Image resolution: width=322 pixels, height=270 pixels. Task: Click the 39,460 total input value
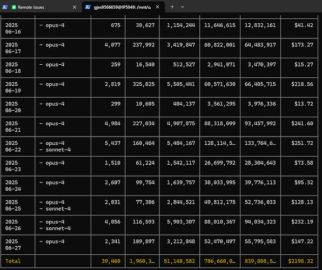point(111,261)
